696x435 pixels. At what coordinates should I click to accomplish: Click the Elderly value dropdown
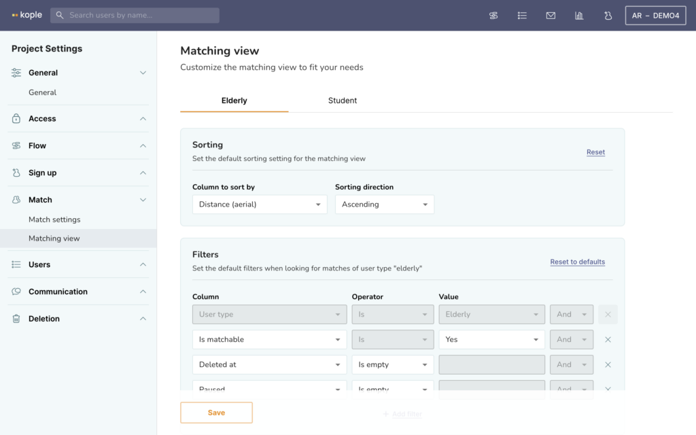pyautogui.click(x=492, y=314)
